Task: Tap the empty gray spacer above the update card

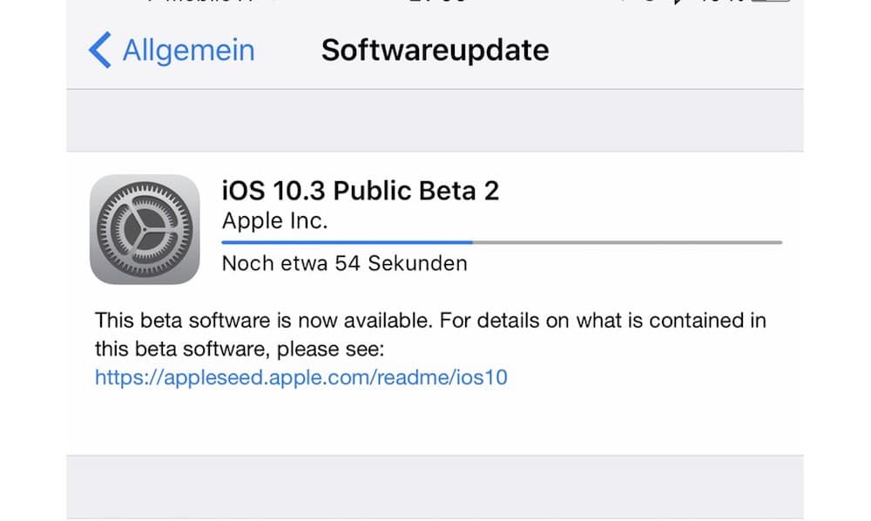Action: [435, 120]
